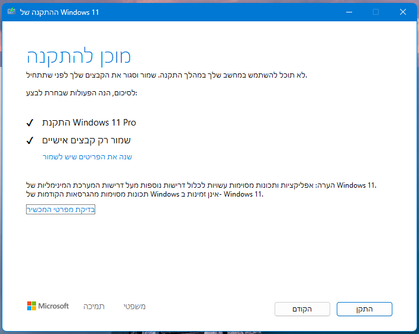Click the הקודם (Back) button

[302, 309]
